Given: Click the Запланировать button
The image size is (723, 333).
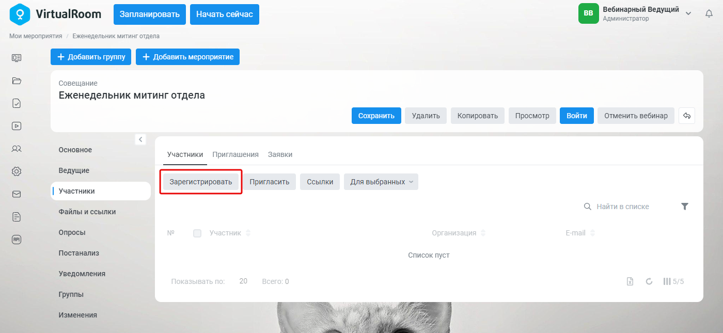Looking at the screenshot, I should (x=150, y=14).
